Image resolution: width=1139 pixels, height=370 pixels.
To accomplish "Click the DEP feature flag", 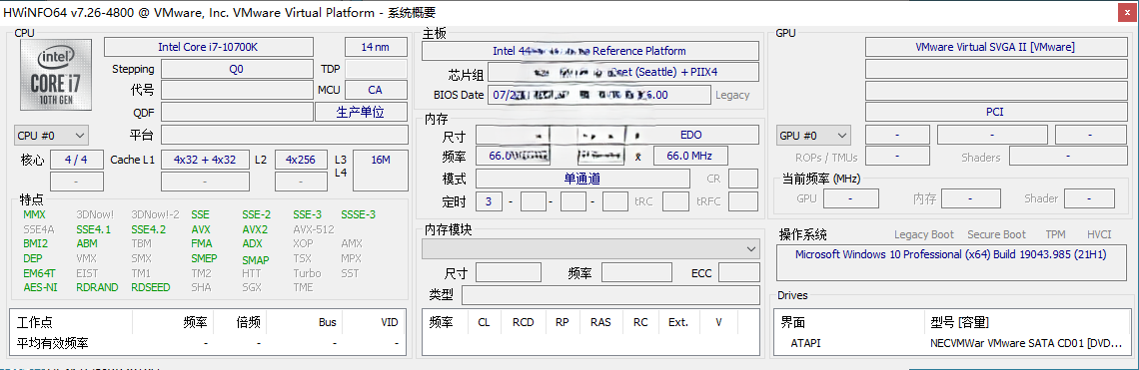I will point(33,258).
